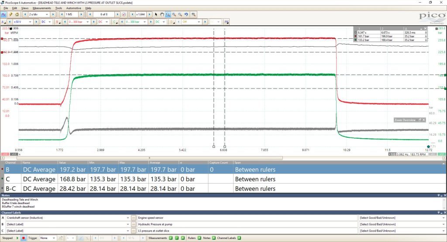Increase the 1 MS sample count
Image resolution: width=447 pixels, height=242 pixels.
(x=81, y=14)
